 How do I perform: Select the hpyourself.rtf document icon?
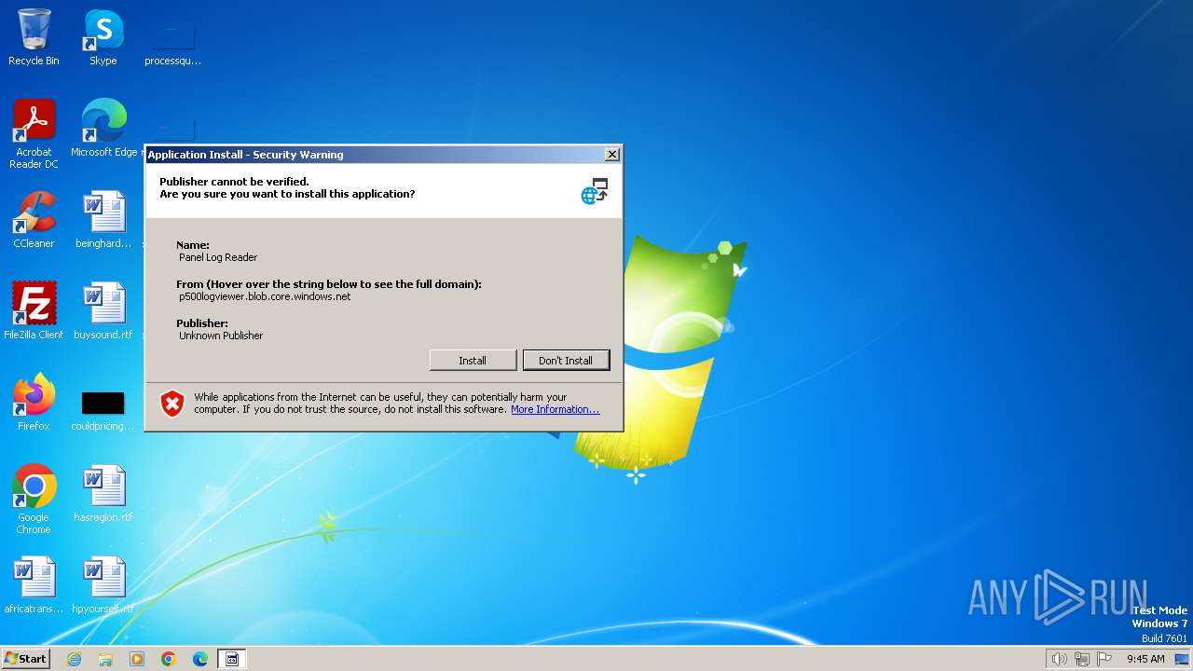[x=103, y=585]
